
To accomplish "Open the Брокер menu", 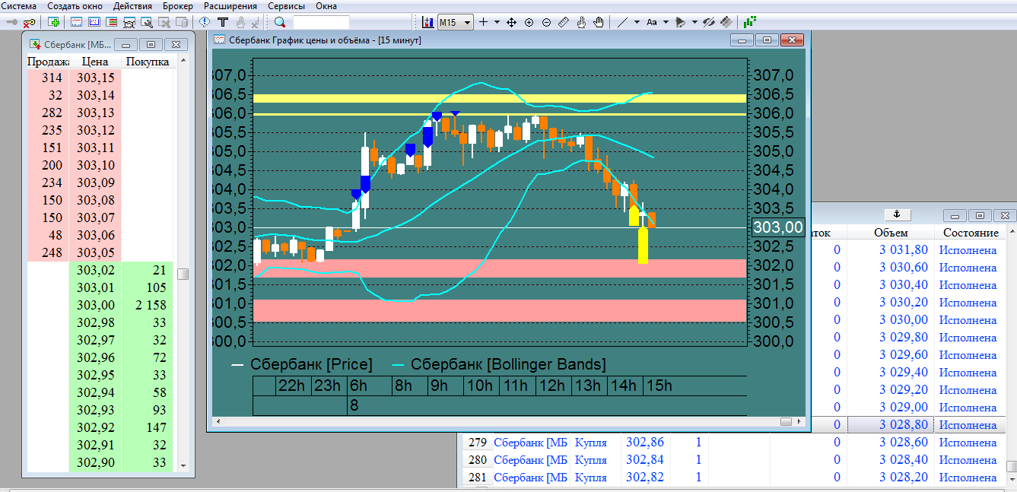I will pos(178,5).
